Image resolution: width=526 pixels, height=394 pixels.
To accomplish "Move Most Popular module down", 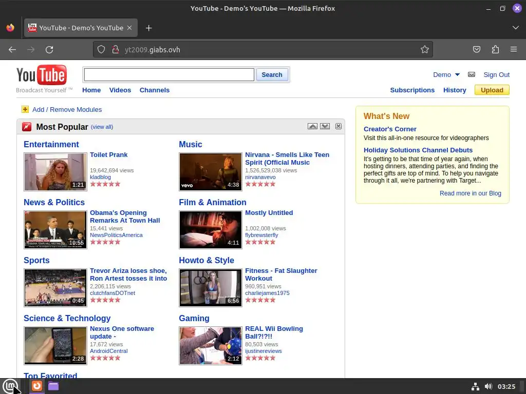I will coord(325,126).
